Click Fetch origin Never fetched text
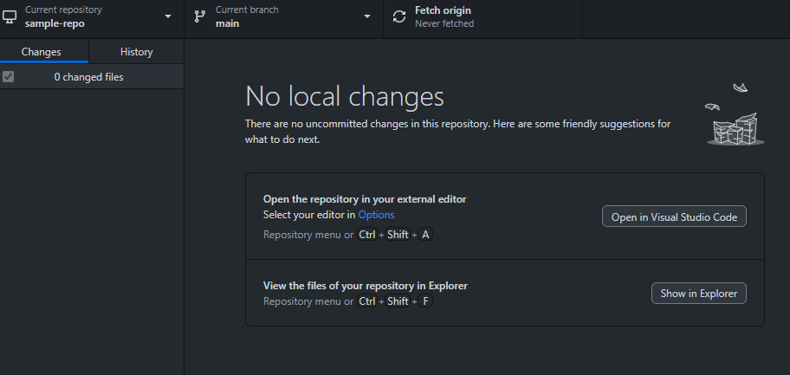 [444, 16]
